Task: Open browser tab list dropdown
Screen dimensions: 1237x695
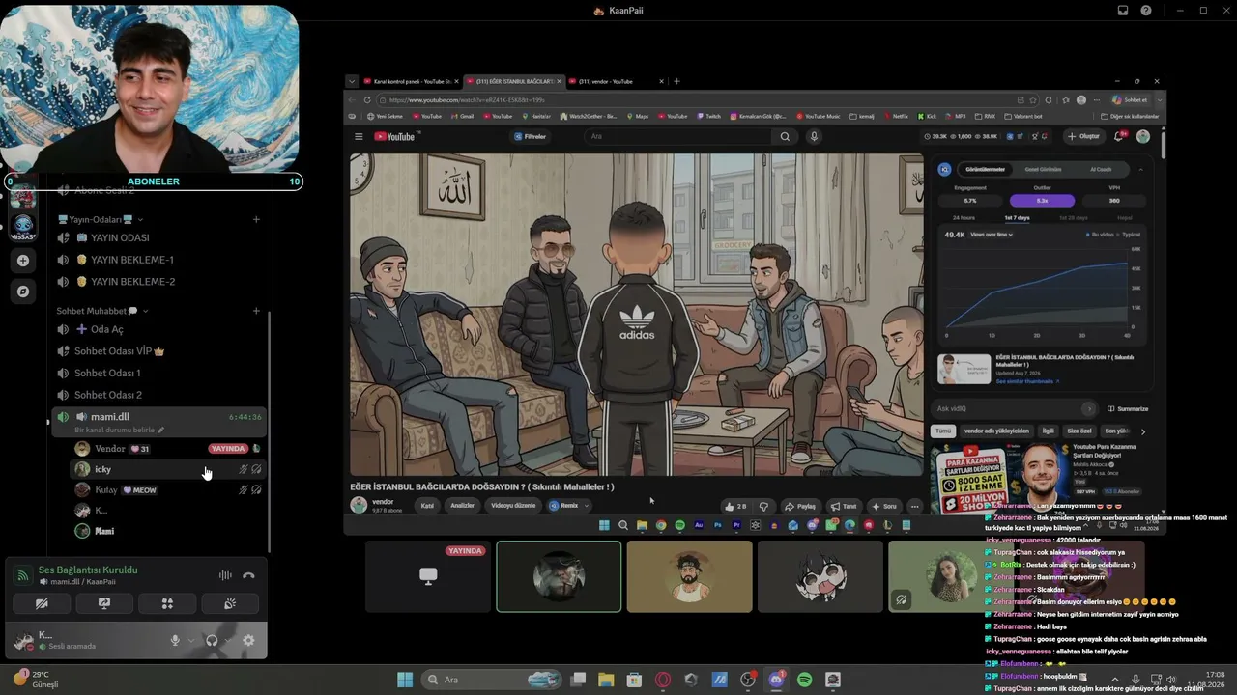Action: click(352, 81)
